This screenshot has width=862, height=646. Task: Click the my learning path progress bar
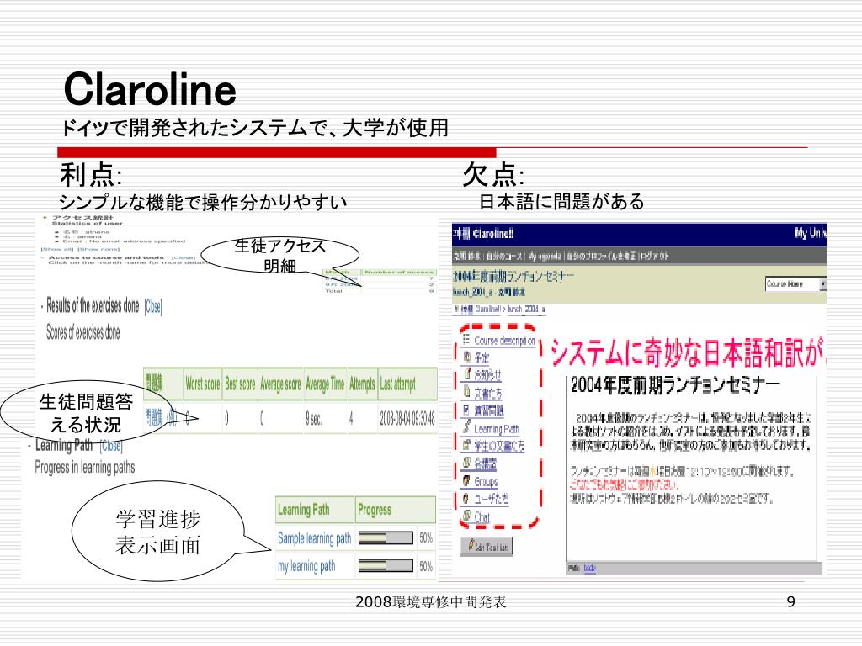click(386, 565)
